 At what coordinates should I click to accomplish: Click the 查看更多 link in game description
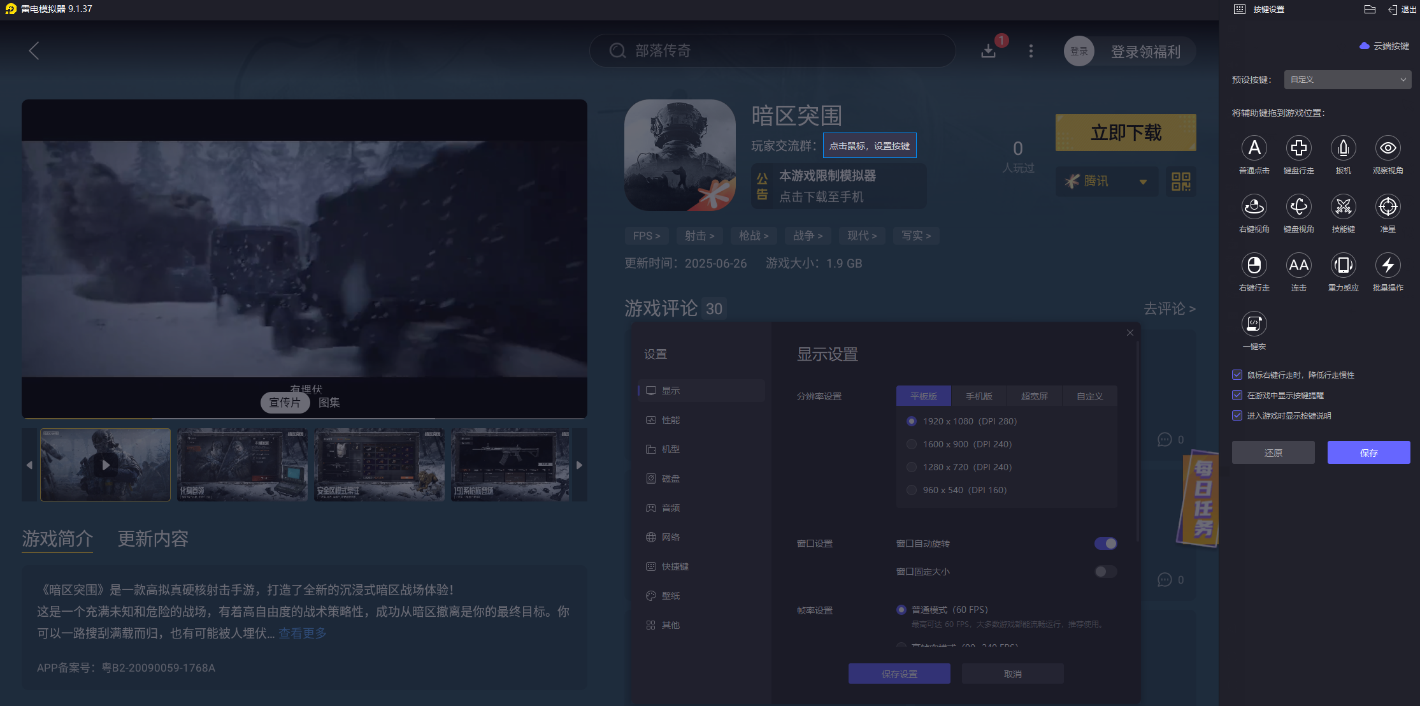[x=301, y=633]
